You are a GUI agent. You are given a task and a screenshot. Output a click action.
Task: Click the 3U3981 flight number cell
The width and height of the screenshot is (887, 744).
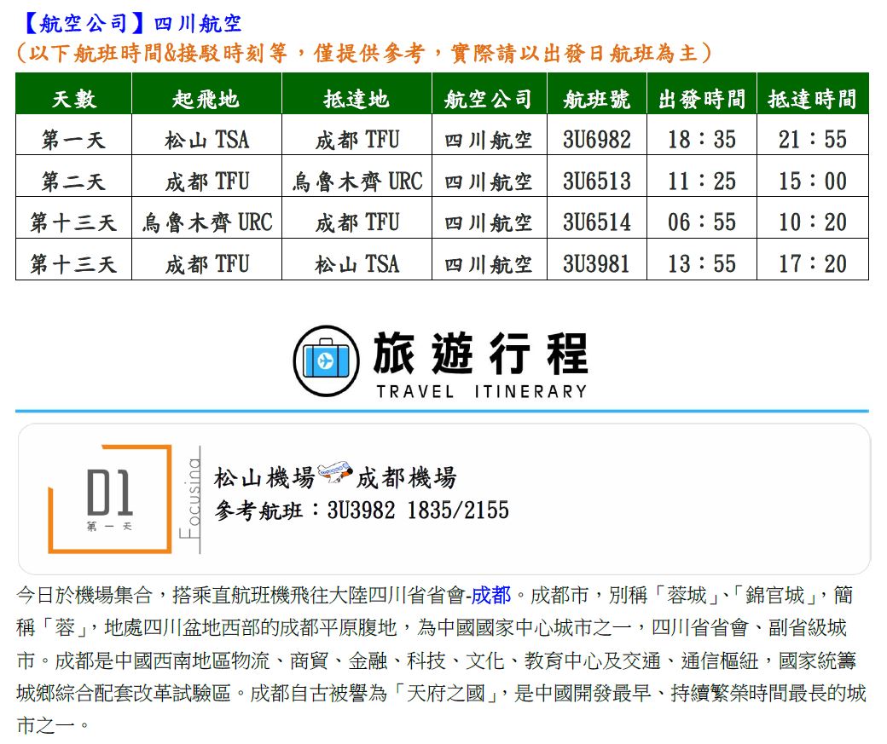596,263
